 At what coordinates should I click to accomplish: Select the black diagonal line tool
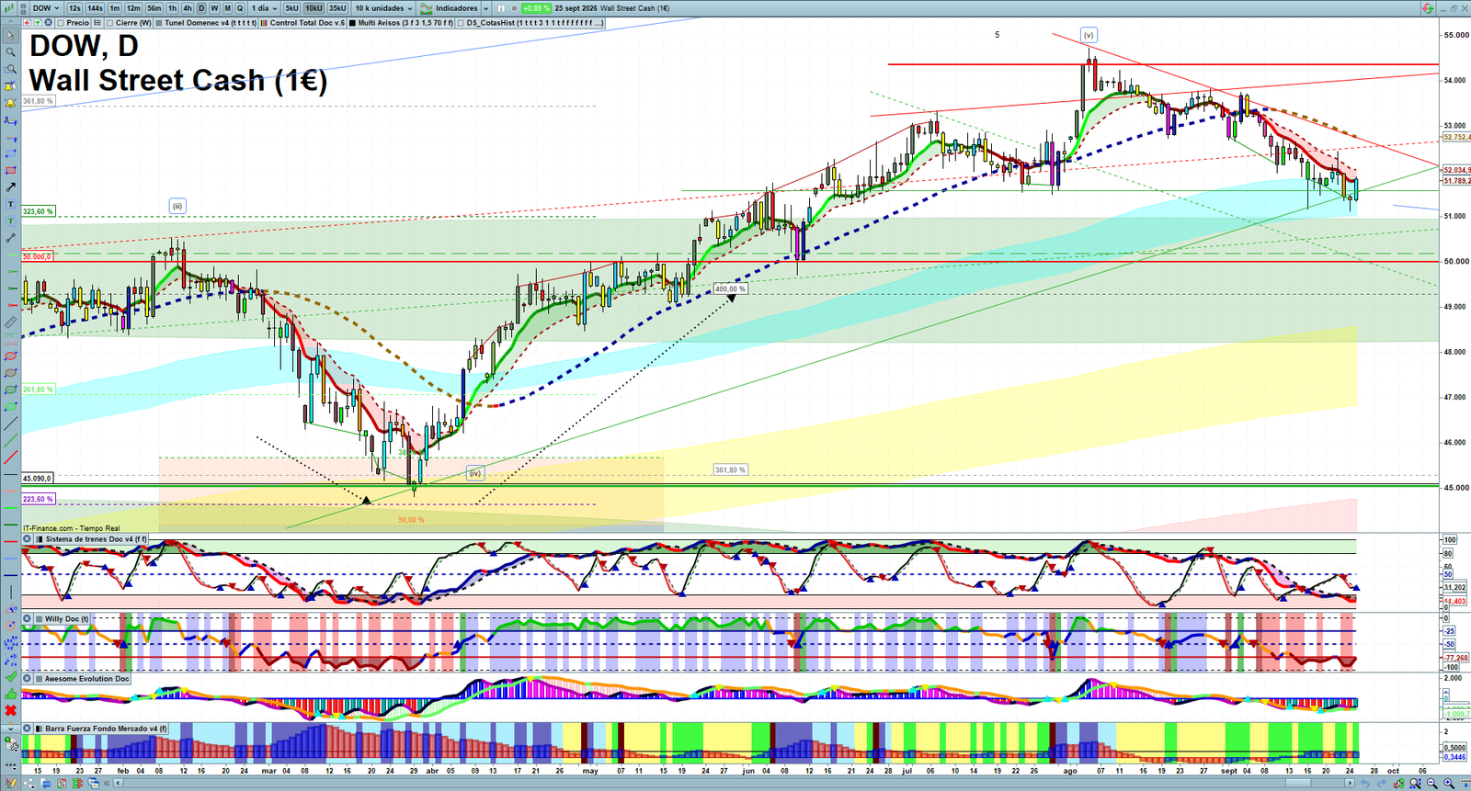[x=10, y=424]
